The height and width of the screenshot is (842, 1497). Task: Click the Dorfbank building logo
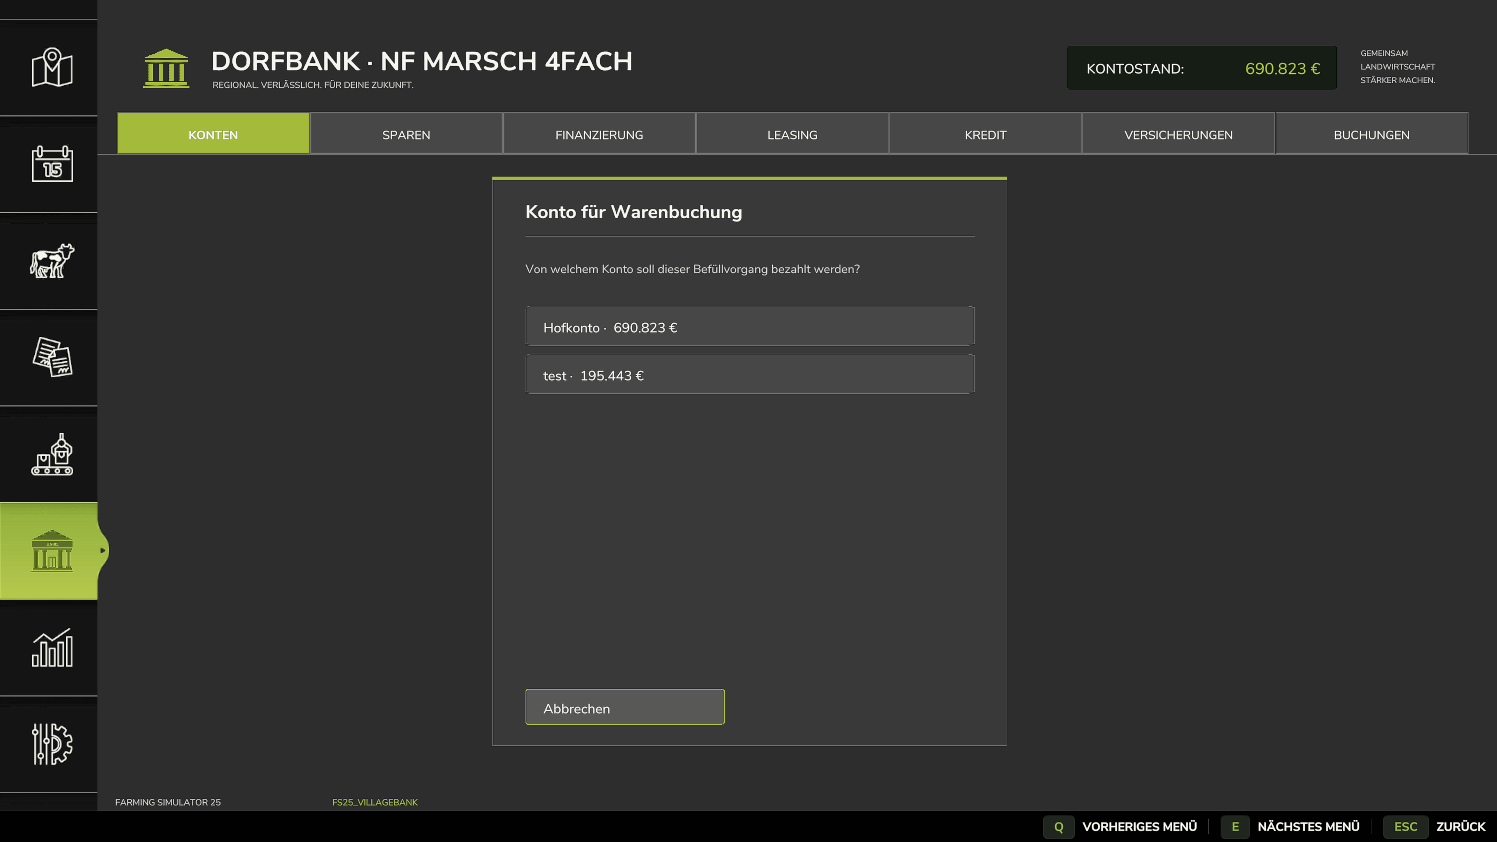pos(166,68)
